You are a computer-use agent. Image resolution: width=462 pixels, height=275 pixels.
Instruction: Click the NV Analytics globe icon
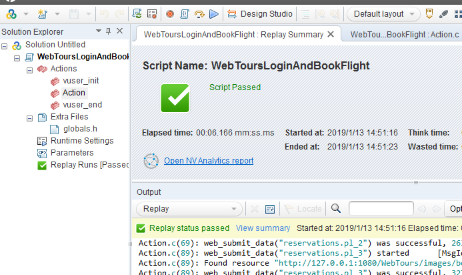[x=151, y=161]
